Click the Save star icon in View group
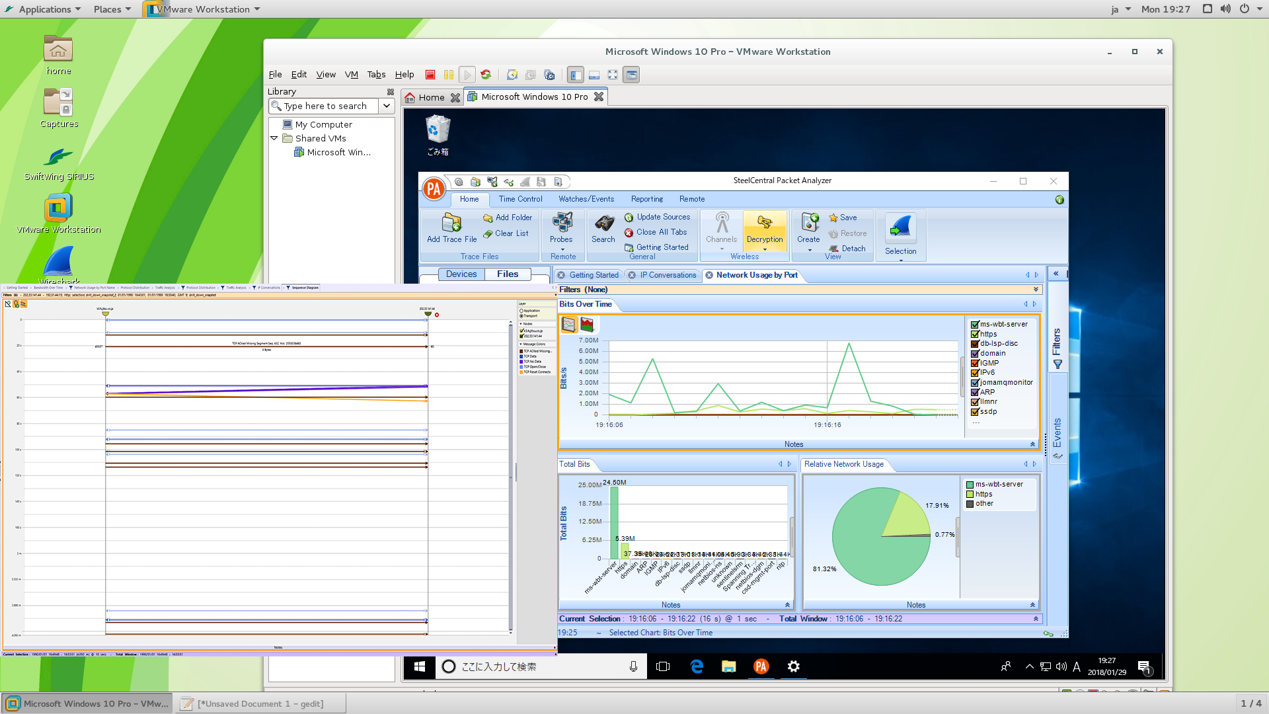Viewport: 1269px width, 714px height. 833,218
